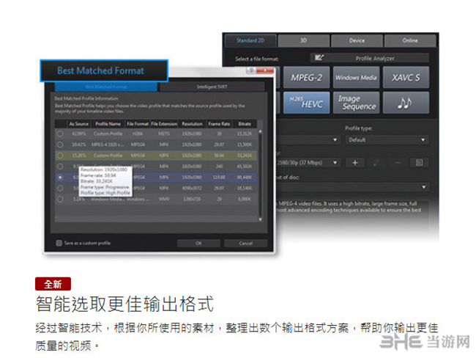The image size is (476, 358).
Task: Open the Online tab
Action: [x=410, y=40]
